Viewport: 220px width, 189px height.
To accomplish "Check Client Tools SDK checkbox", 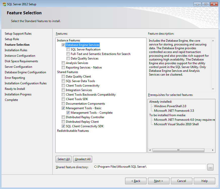I will (63, 99).
